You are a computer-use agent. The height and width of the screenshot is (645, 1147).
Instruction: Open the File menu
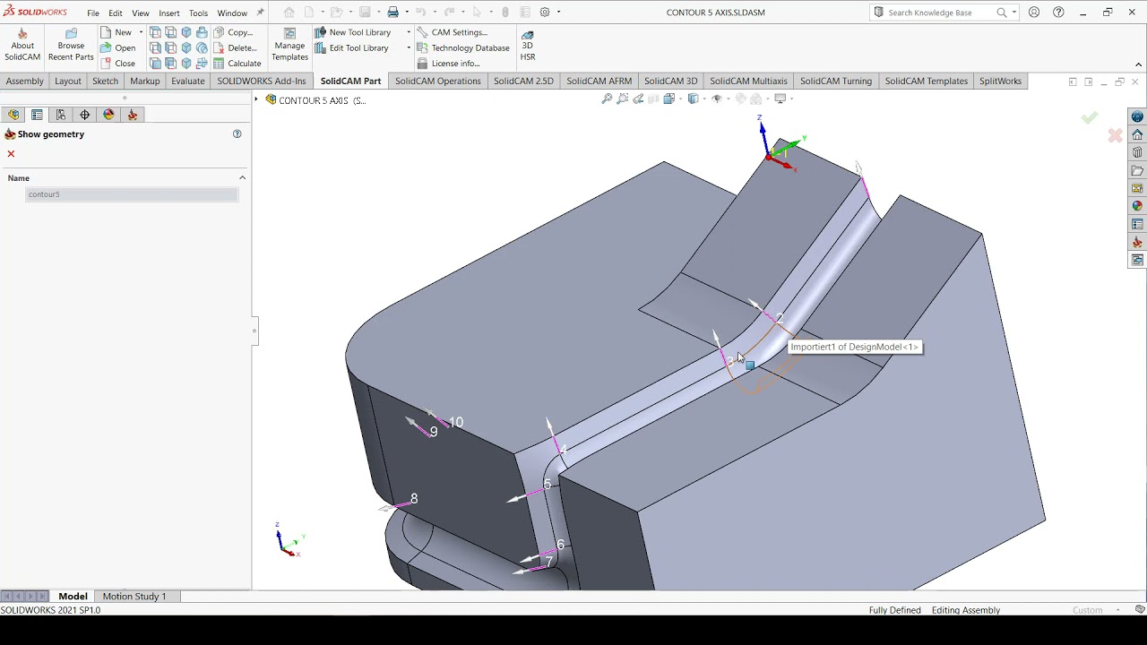93,13
